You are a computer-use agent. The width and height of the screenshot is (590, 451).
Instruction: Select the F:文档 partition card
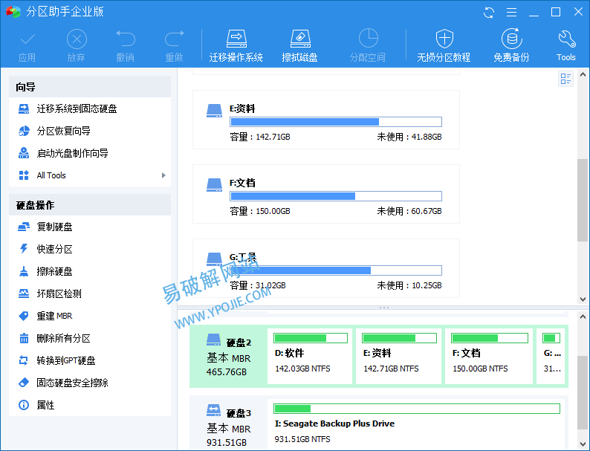[x=326, y=194]
